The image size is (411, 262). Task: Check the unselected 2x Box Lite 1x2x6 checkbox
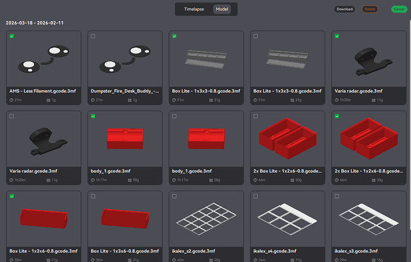click(x=256, y=116)
